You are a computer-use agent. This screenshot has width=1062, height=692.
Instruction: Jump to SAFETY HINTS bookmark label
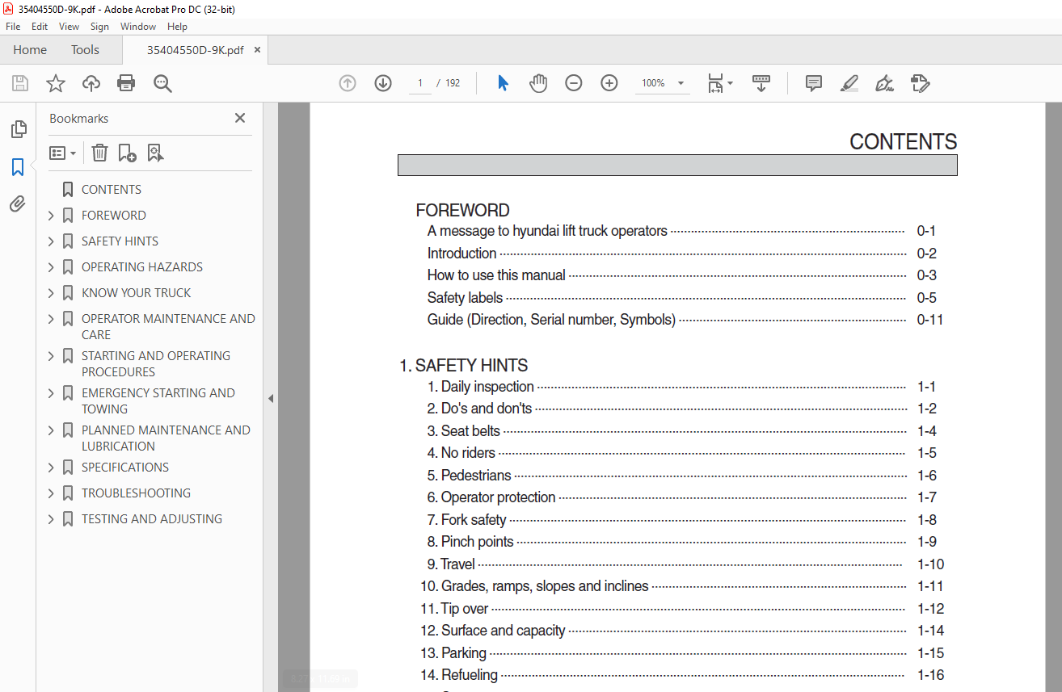coord(120,241)
